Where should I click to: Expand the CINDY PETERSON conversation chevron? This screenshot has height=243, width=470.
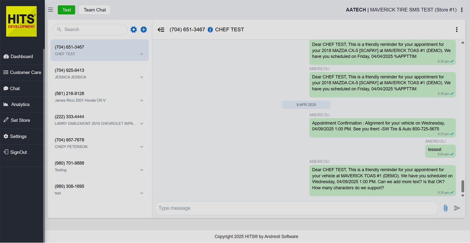tap(142, 147)
